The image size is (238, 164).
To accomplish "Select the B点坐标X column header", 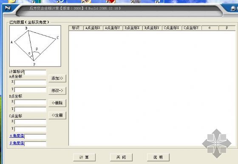I will 133,28.
